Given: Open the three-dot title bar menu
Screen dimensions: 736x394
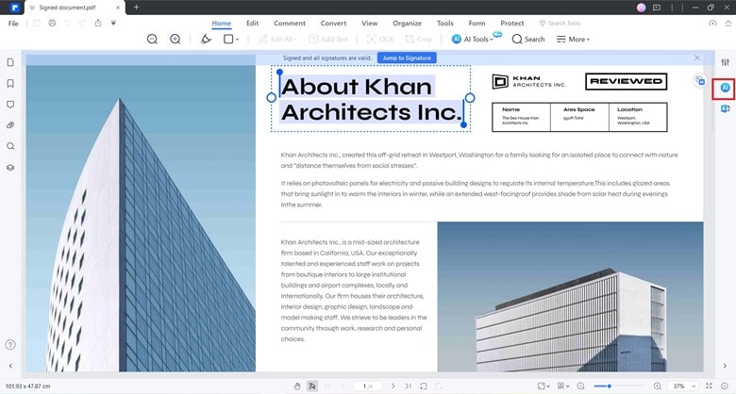Looking at the screenshot, I should (672, 8).
